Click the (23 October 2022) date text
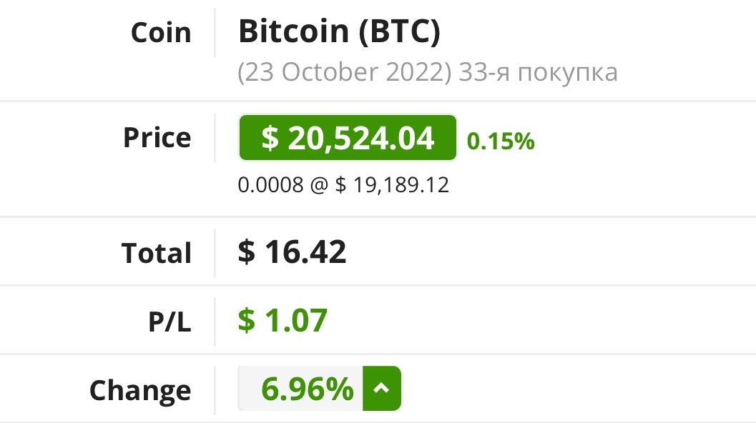Screen dimensions: 756x423 345,72
